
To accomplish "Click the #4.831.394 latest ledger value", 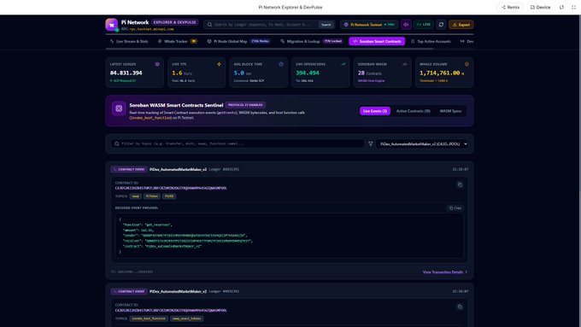I will coord(126,73).
